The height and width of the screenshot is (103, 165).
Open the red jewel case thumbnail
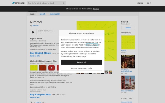tap(43, 68)
